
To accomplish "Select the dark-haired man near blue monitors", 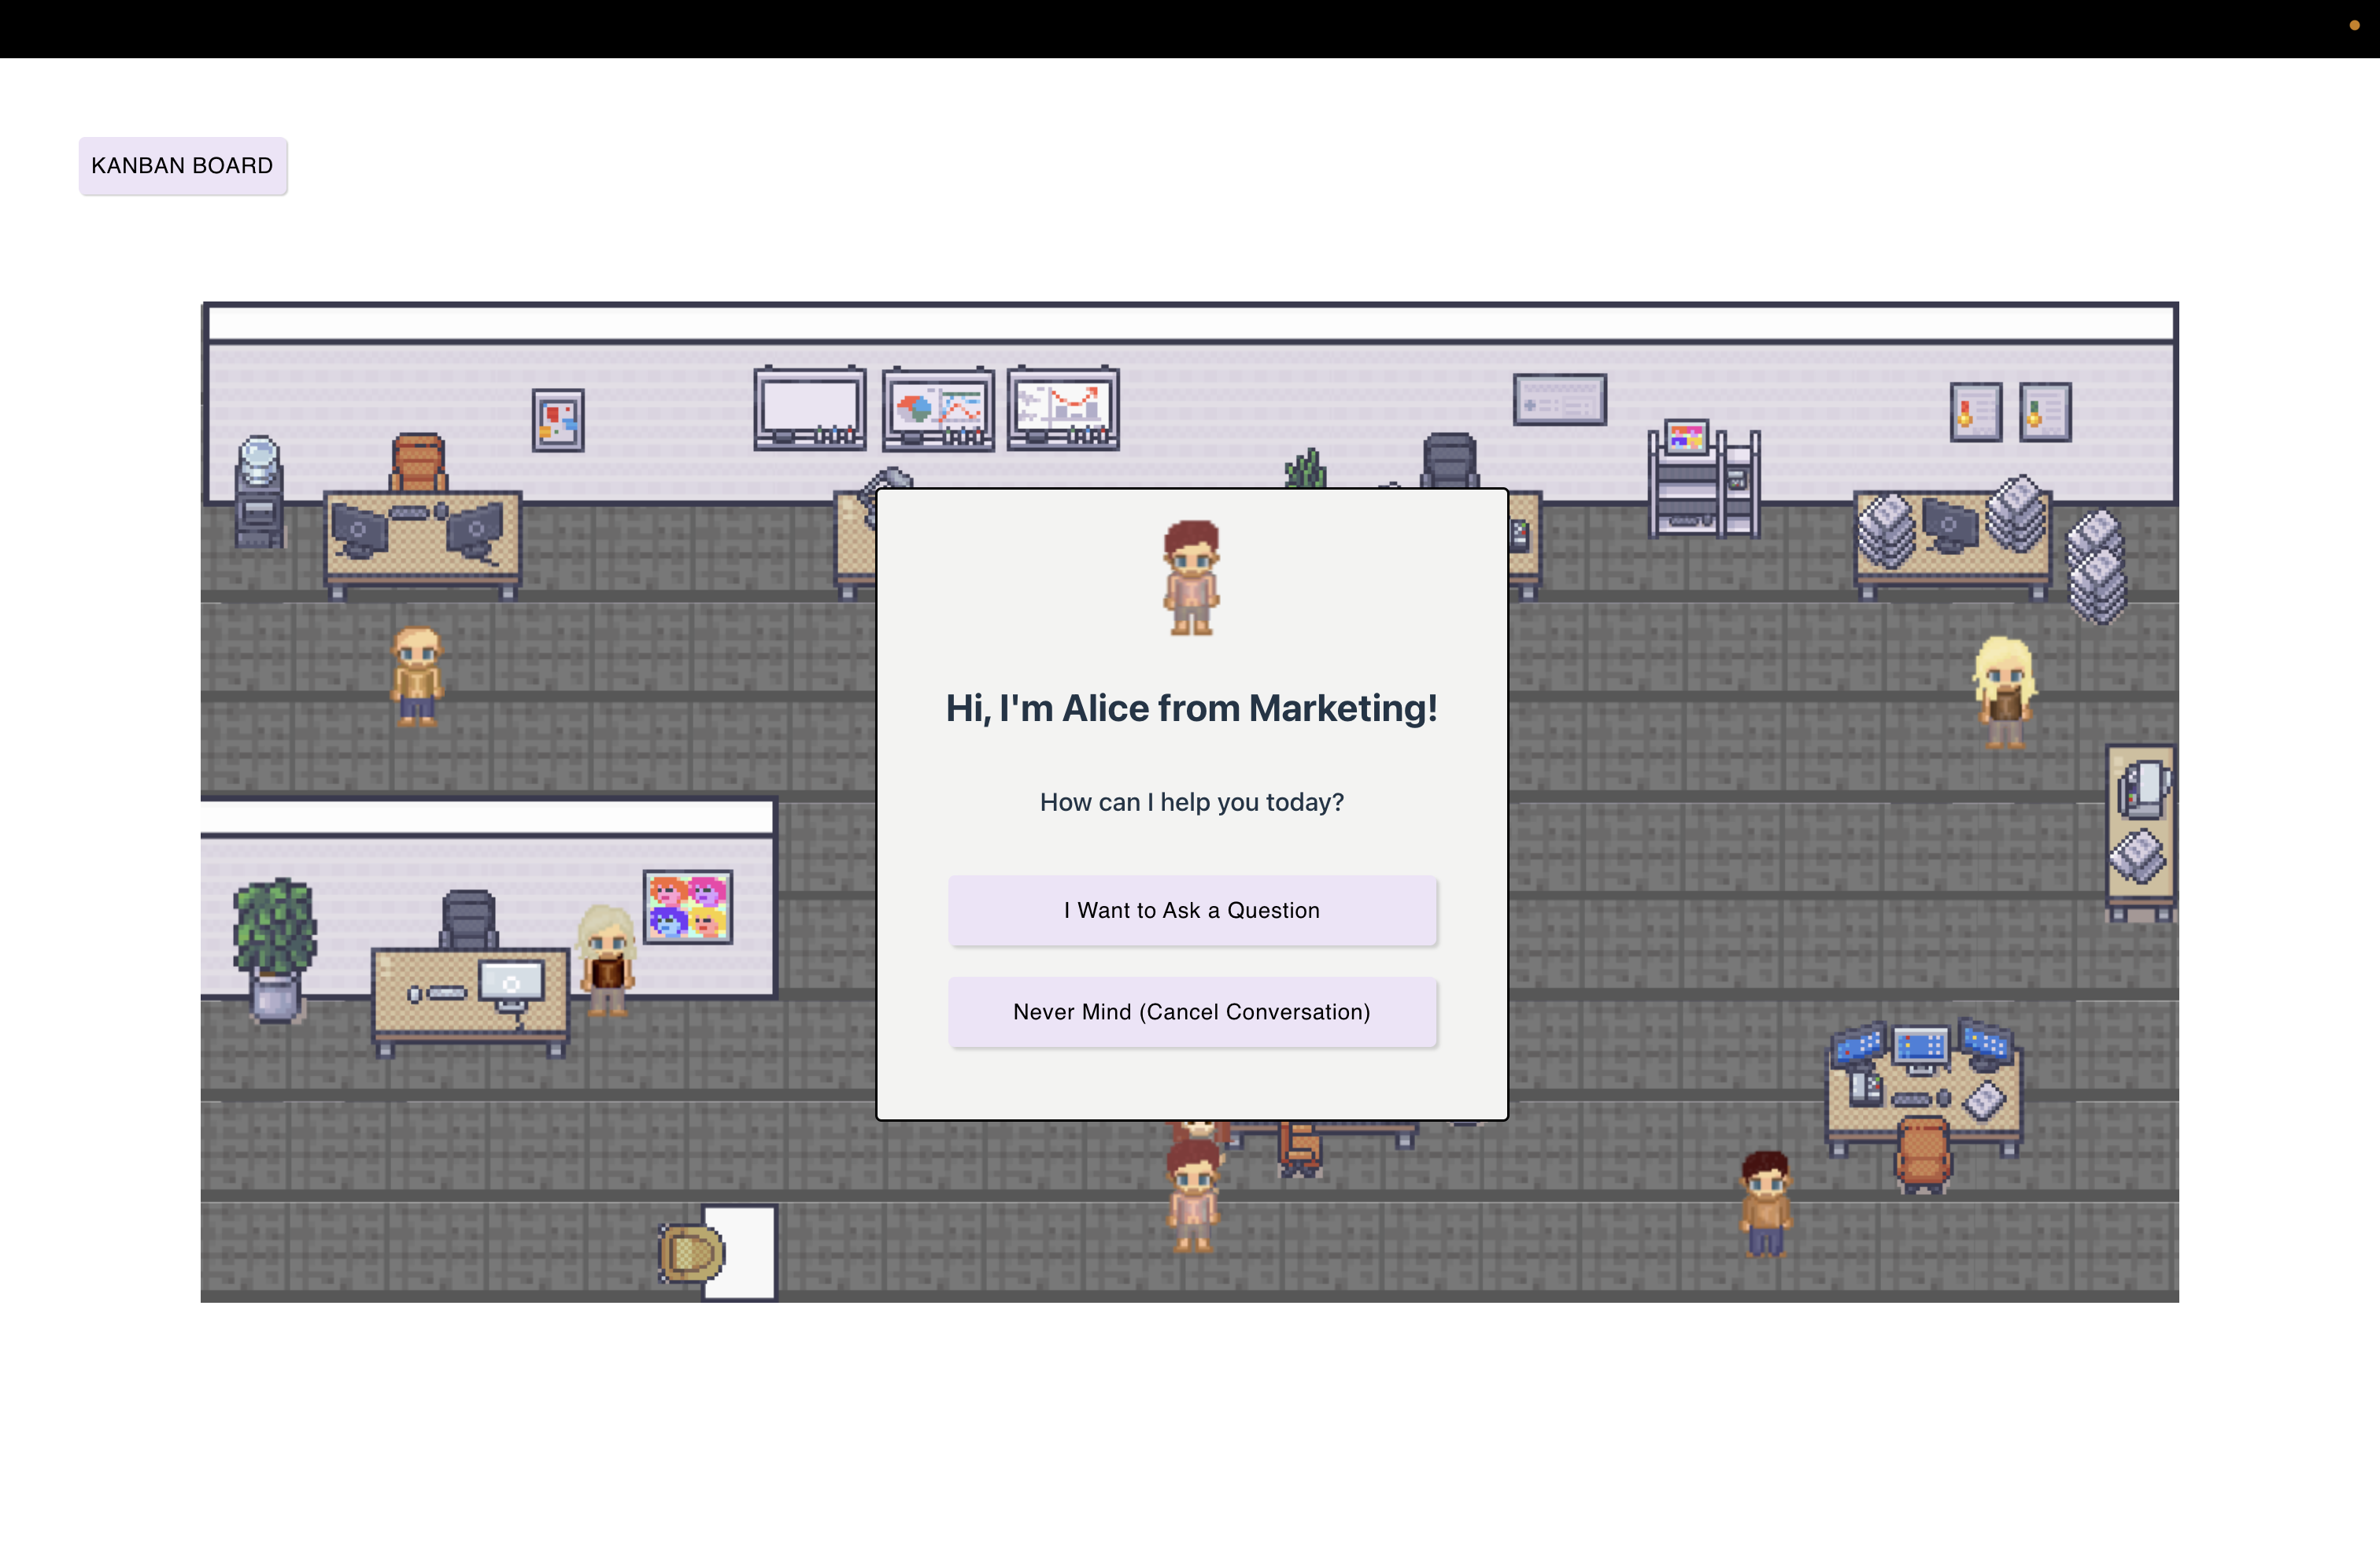I will click(1765, 1202).
